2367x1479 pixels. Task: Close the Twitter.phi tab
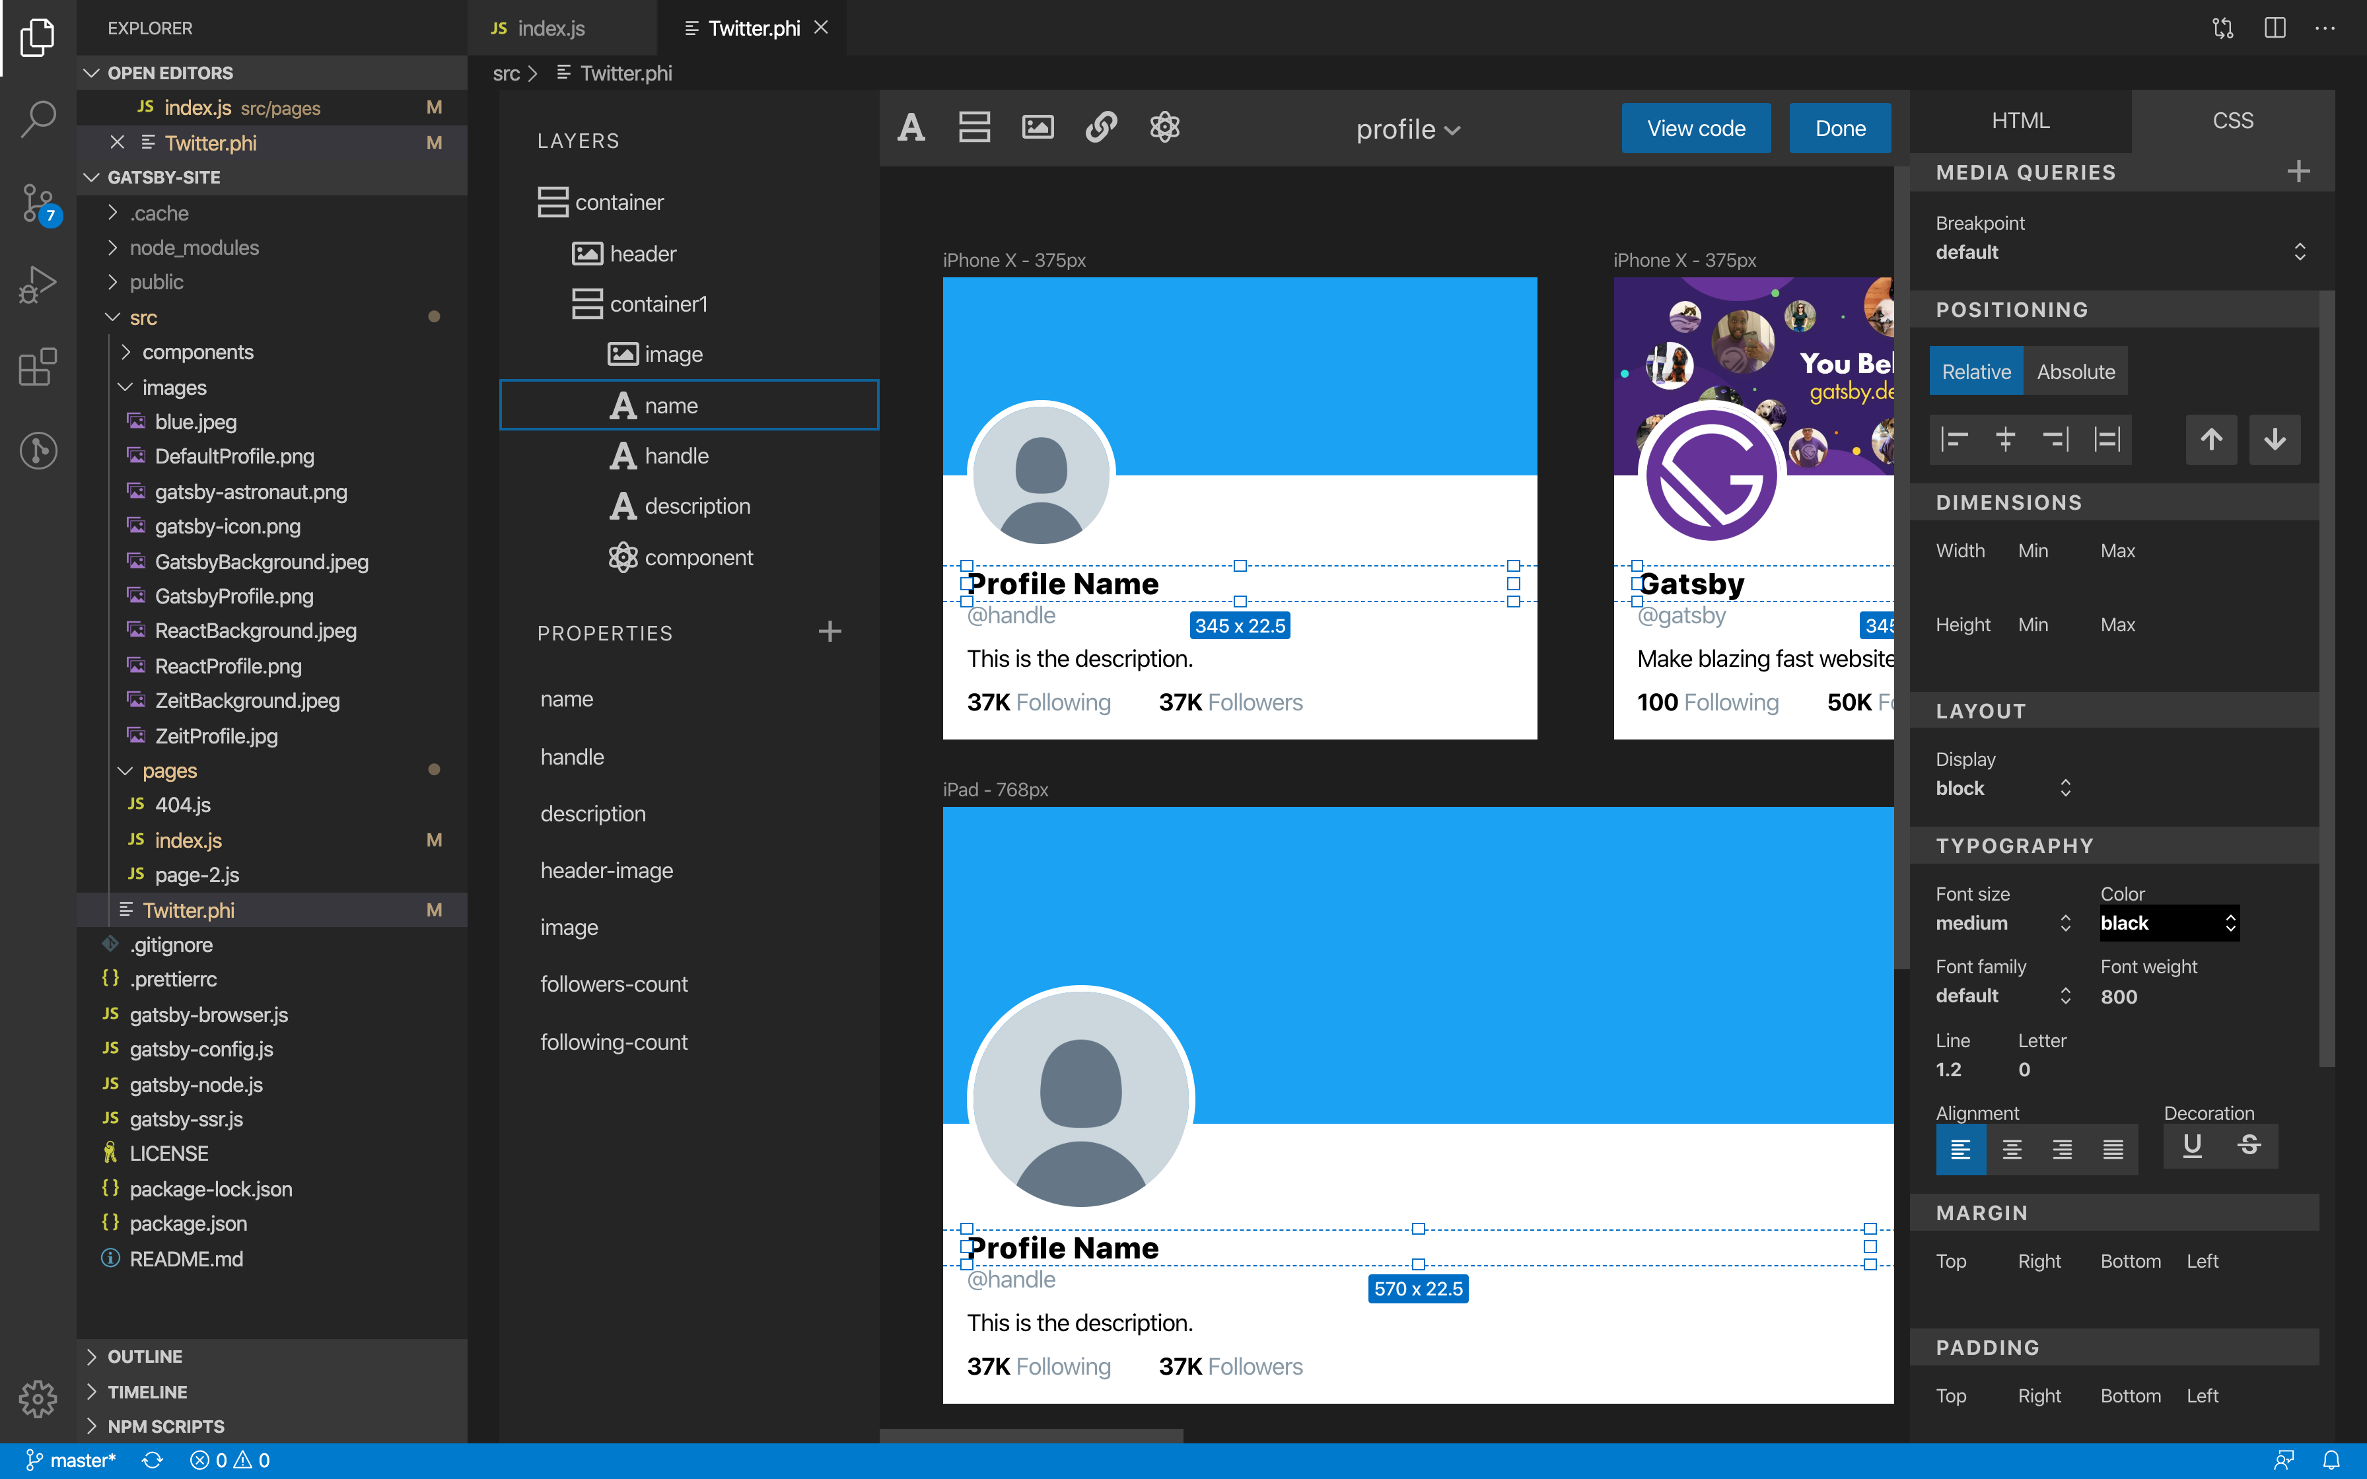click(x=822, y=27)
